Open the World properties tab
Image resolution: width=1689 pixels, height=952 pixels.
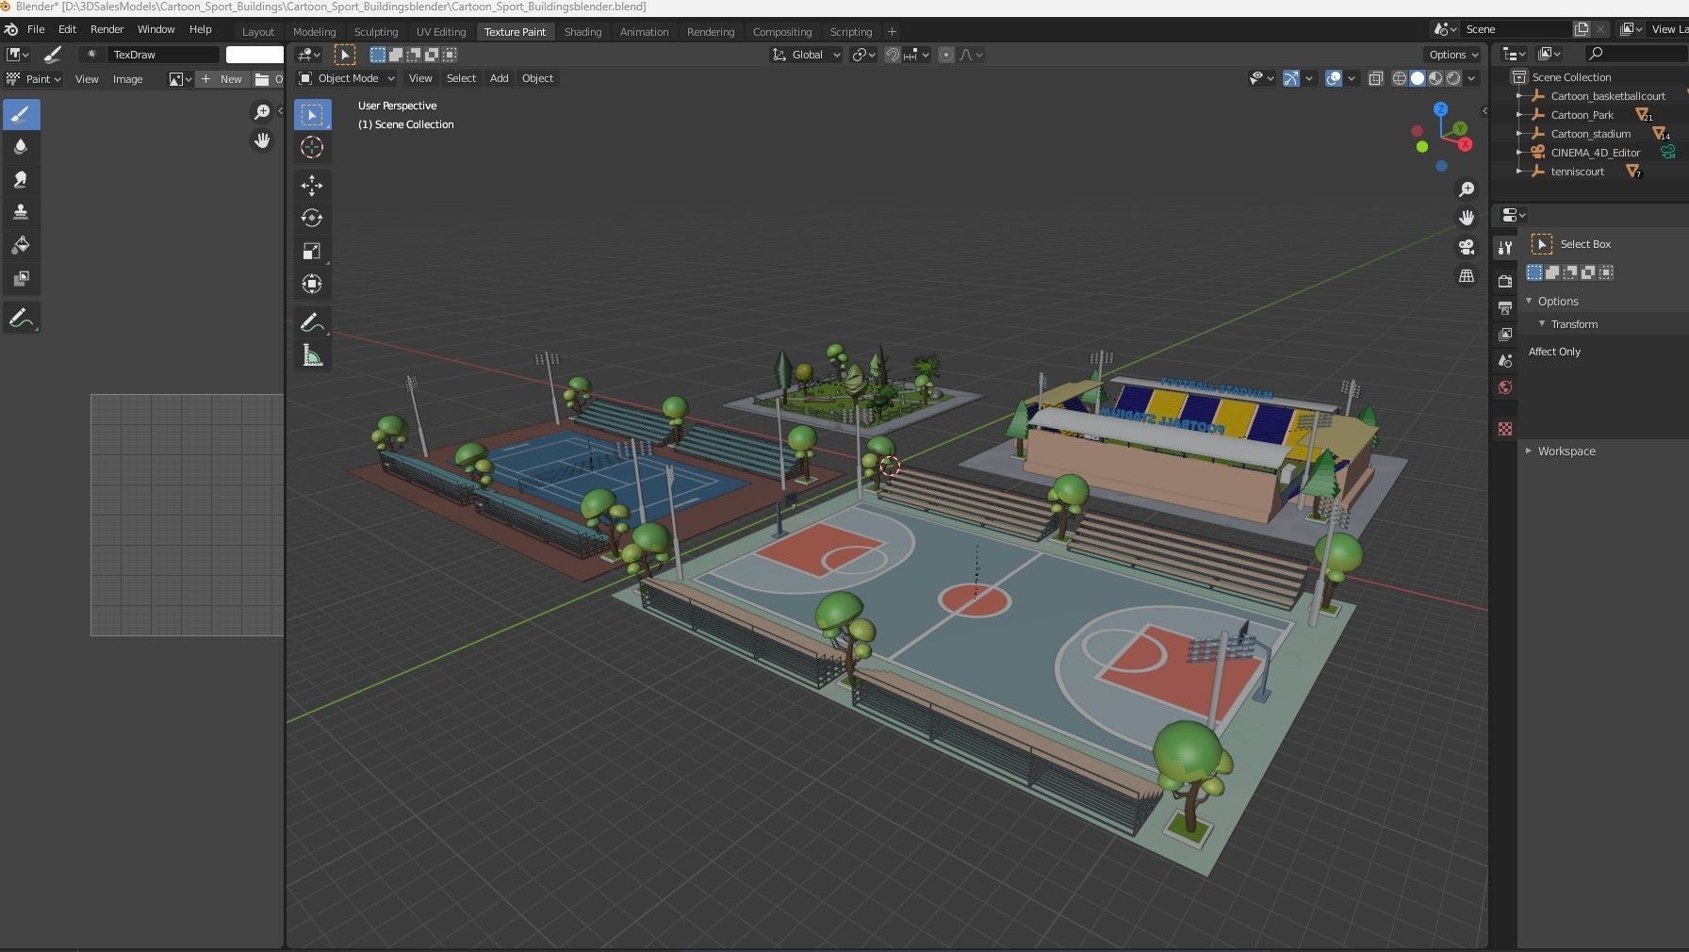[x=1505, y=387]
